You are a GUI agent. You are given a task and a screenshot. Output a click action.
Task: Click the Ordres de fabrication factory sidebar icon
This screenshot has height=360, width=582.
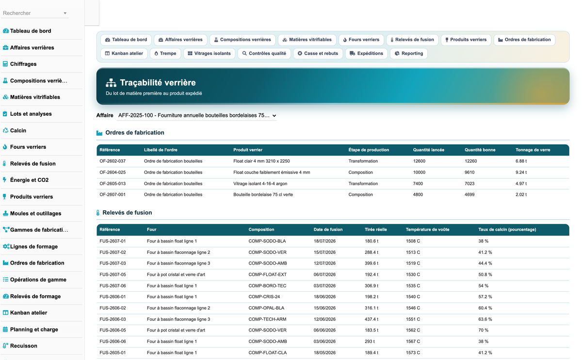tap(6, 263)
